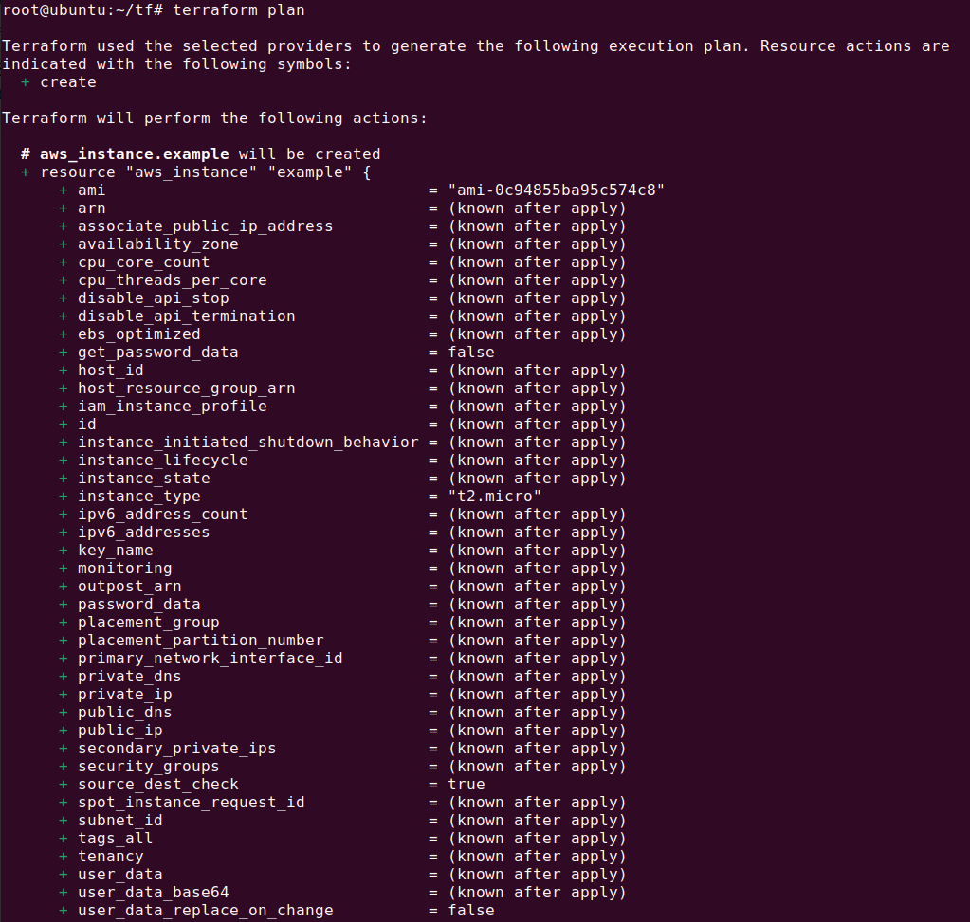Click the bold "aws_instance.example" heading
970x922 pixels.
coord(134,154)
